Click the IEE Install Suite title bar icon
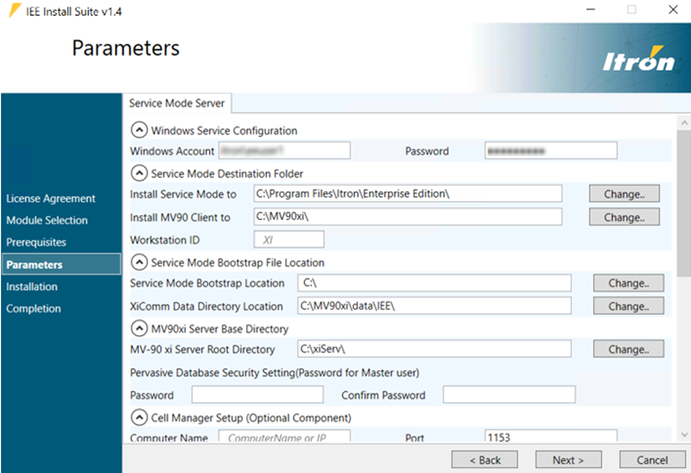Viewport: 691px width, 473px height. [15, 10]
